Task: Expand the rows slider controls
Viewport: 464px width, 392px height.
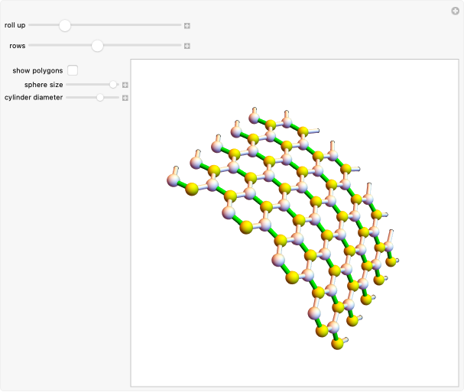Action: [x=187, y=46]
